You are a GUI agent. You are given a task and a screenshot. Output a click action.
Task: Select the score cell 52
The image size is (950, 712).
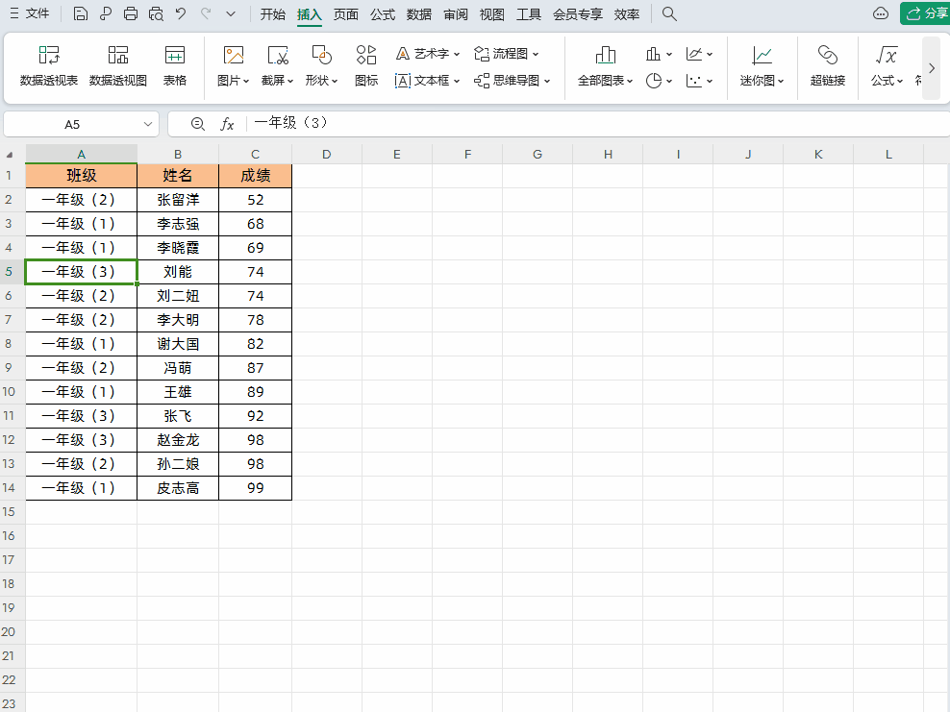[255, 200]
